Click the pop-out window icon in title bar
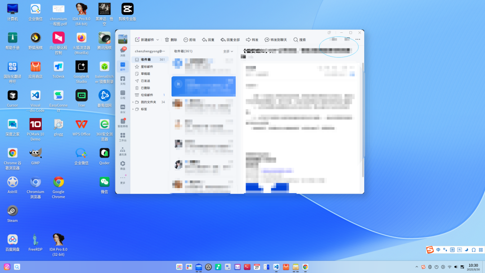Image resolution: width=485 pixels, height=273 pixels. [330, 32]
